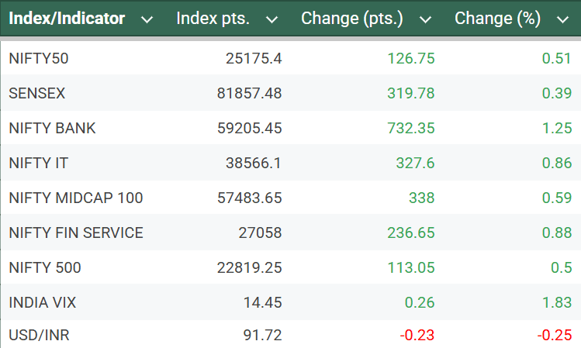Select the INDIA VIX row label

click(42, 303)
